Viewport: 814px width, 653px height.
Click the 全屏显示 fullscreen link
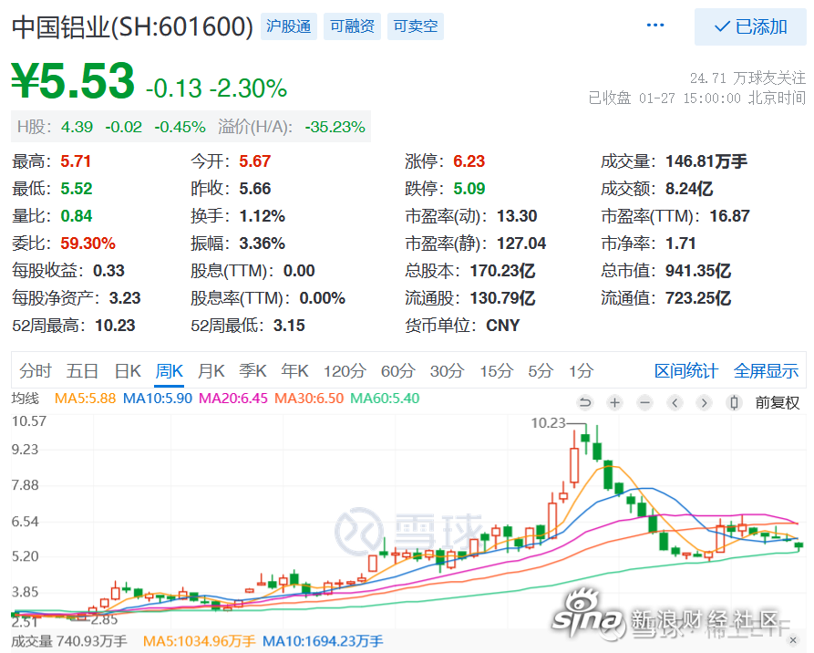pyautogui.click(x=767, y=371)
